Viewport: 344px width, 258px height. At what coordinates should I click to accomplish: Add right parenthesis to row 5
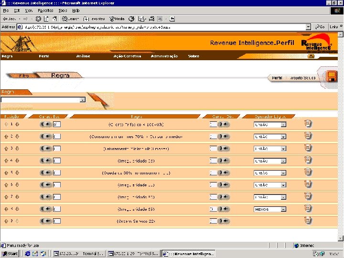[x=220, y=172]
